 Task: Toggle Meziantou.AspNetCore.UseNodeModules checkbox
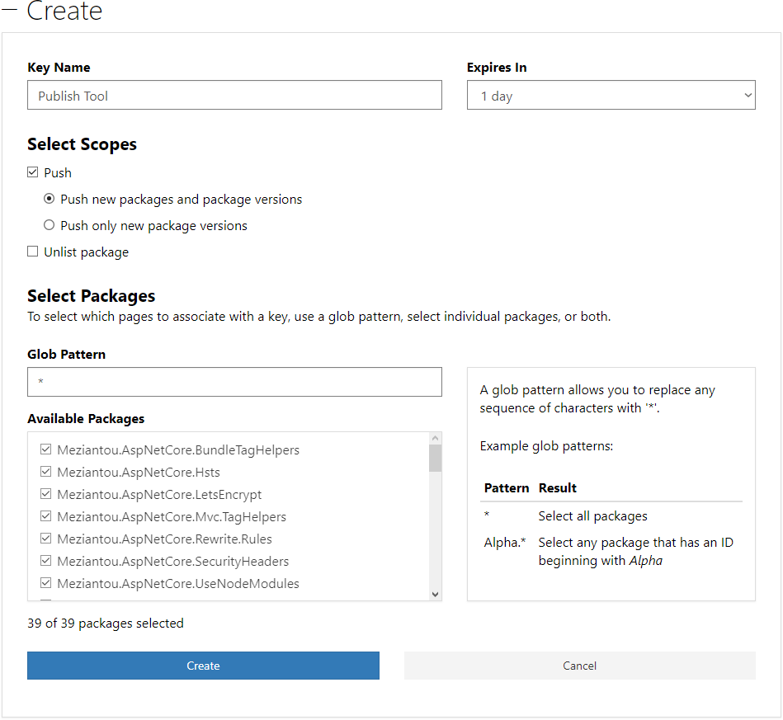coord(46,584)
